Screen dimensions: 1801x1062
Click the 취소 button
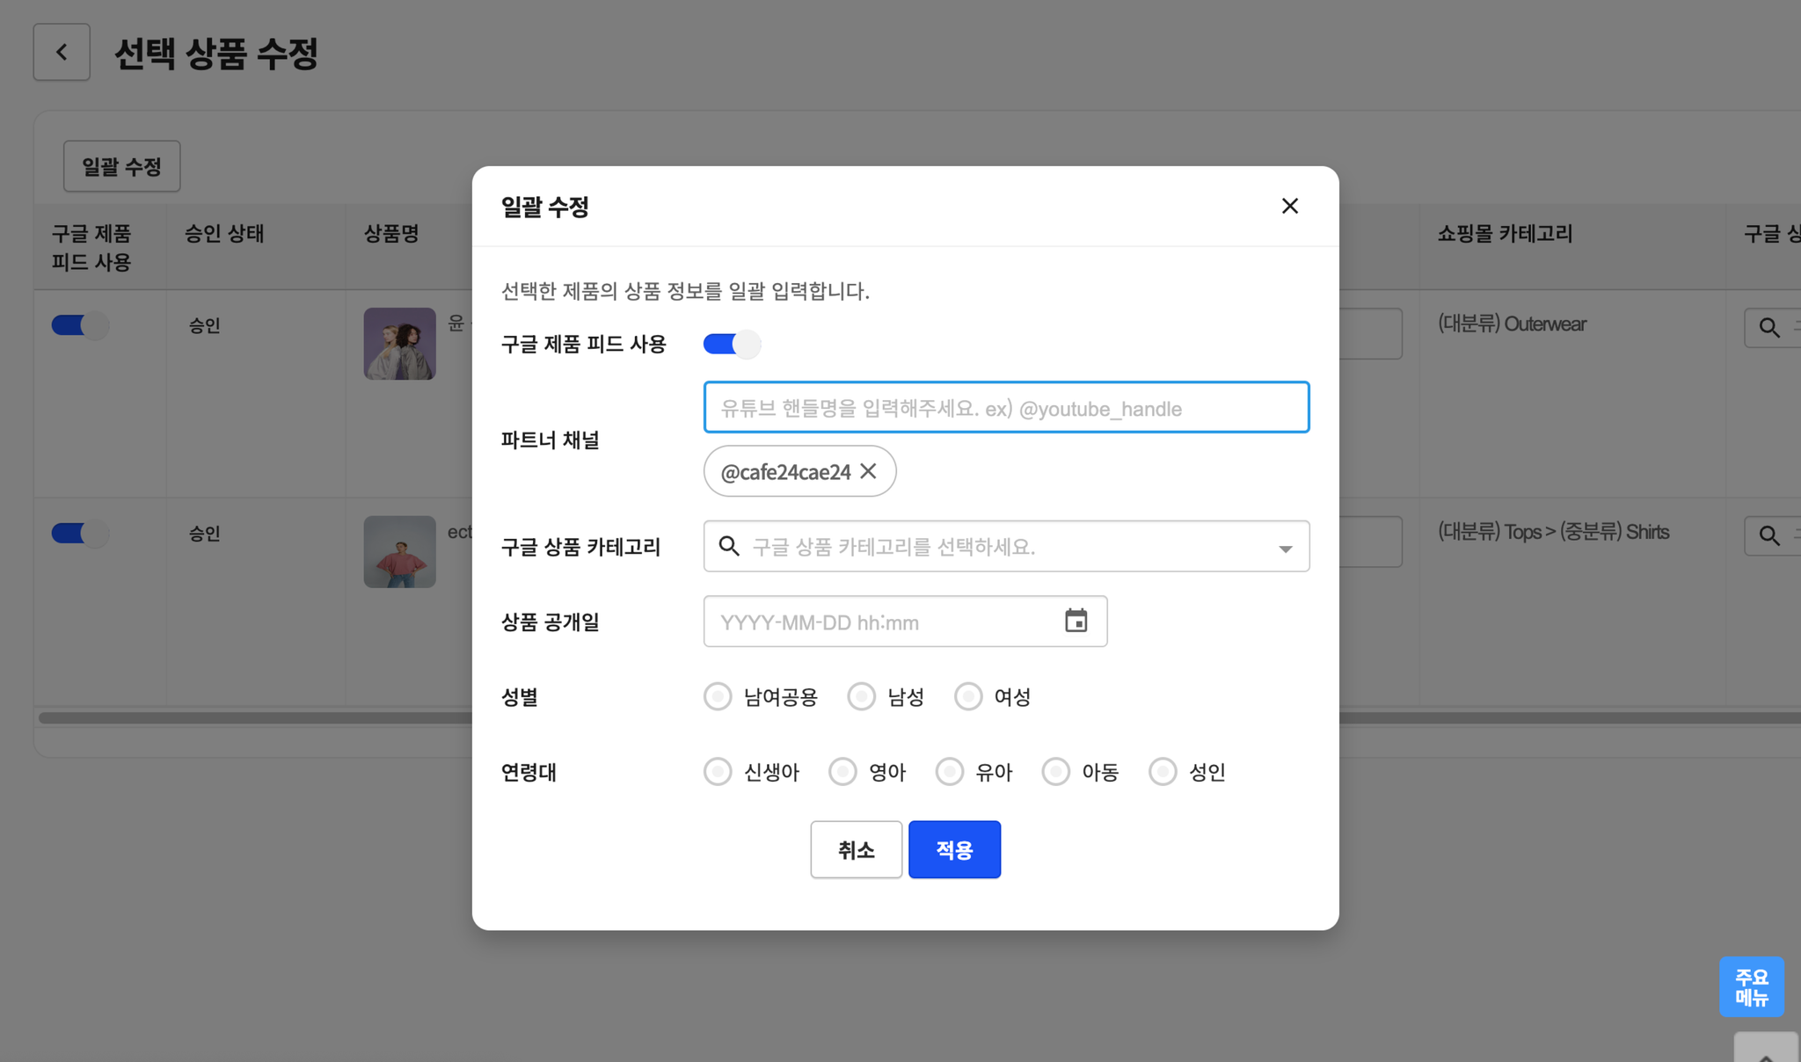click(856, 849)
